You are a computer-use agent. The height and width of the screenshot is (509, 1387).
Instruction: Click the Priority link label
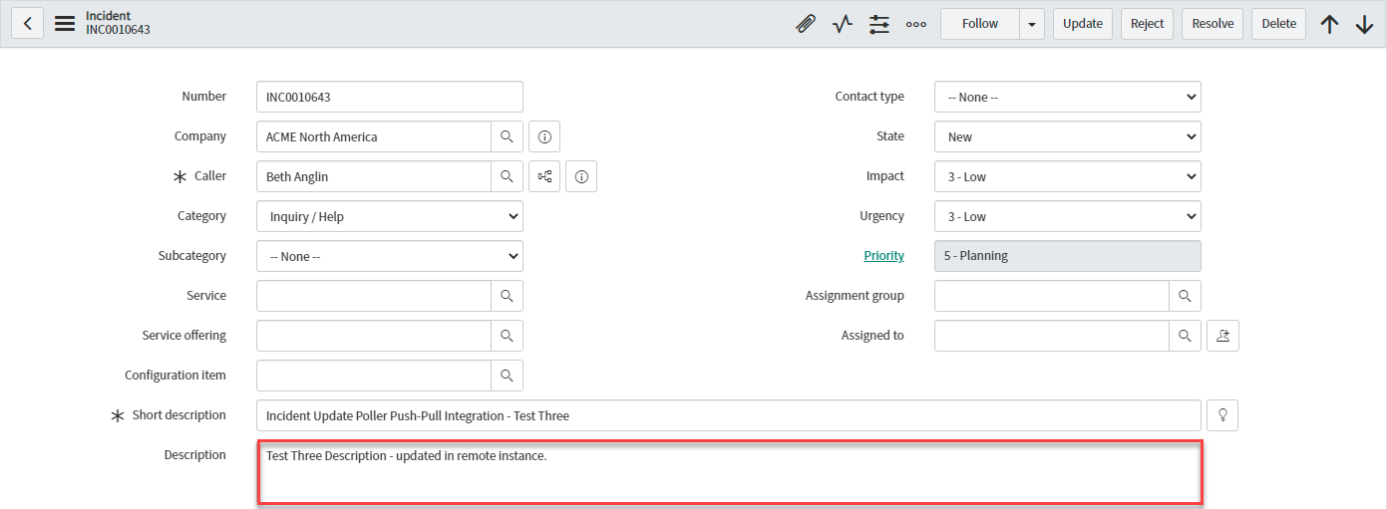pyautogui.click(x=883, y=256)
